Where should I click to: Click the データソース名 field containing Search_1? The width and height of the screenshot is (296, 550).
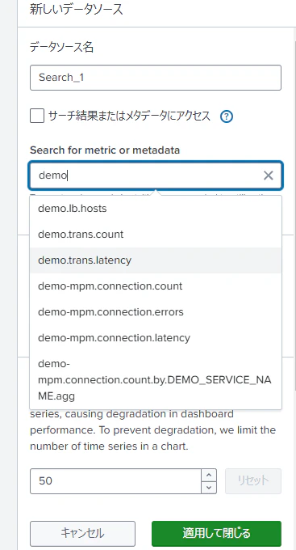156,78
